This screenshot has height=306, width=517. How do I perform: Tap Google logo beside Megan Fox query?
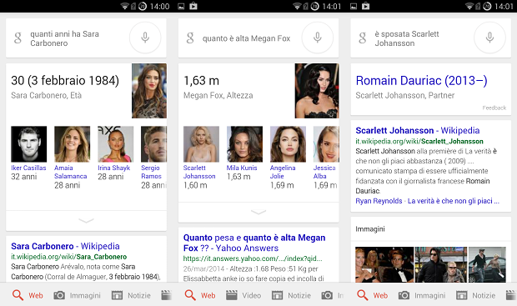point(190,38)
